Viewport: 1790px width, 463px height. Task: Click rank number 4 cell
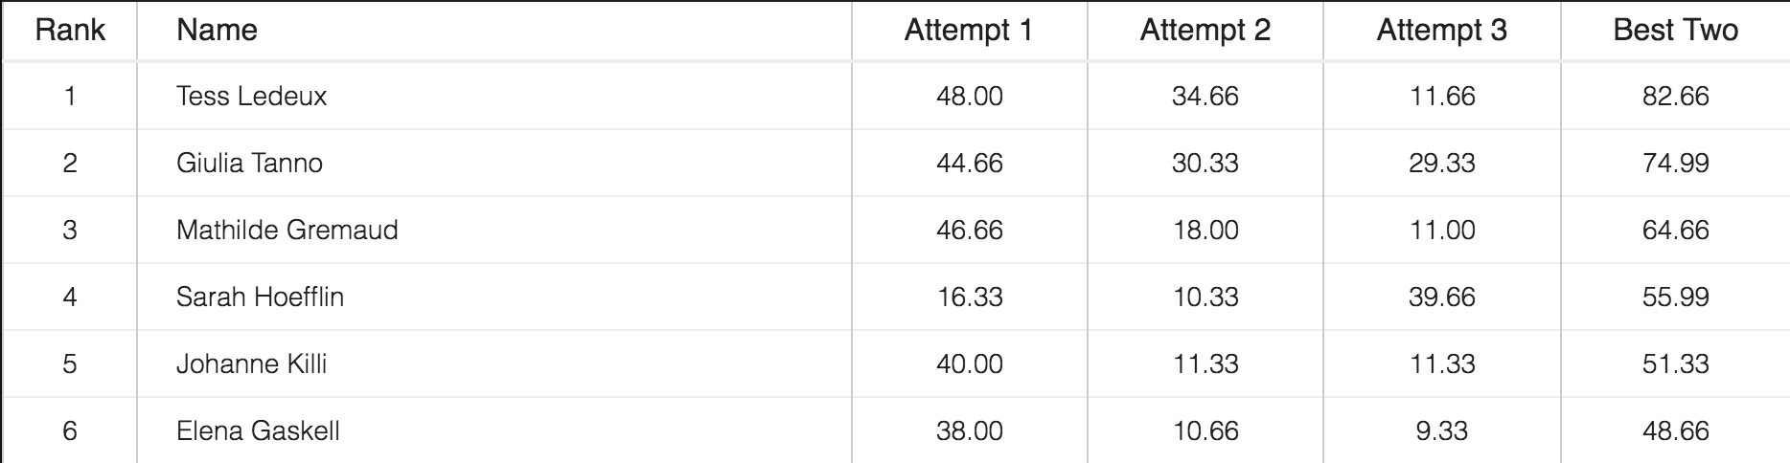(x=70, y=298)
